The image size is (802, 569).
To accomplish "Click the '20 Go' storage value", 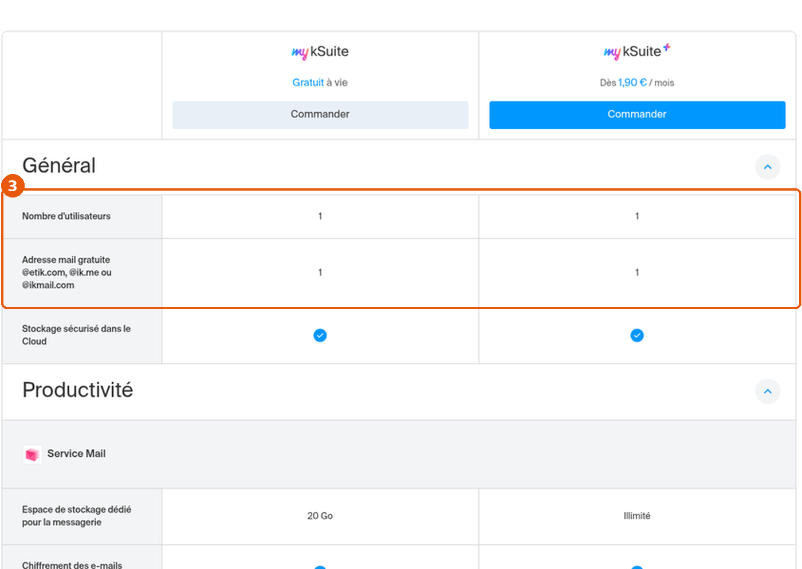I will click(x=320, y=516).
